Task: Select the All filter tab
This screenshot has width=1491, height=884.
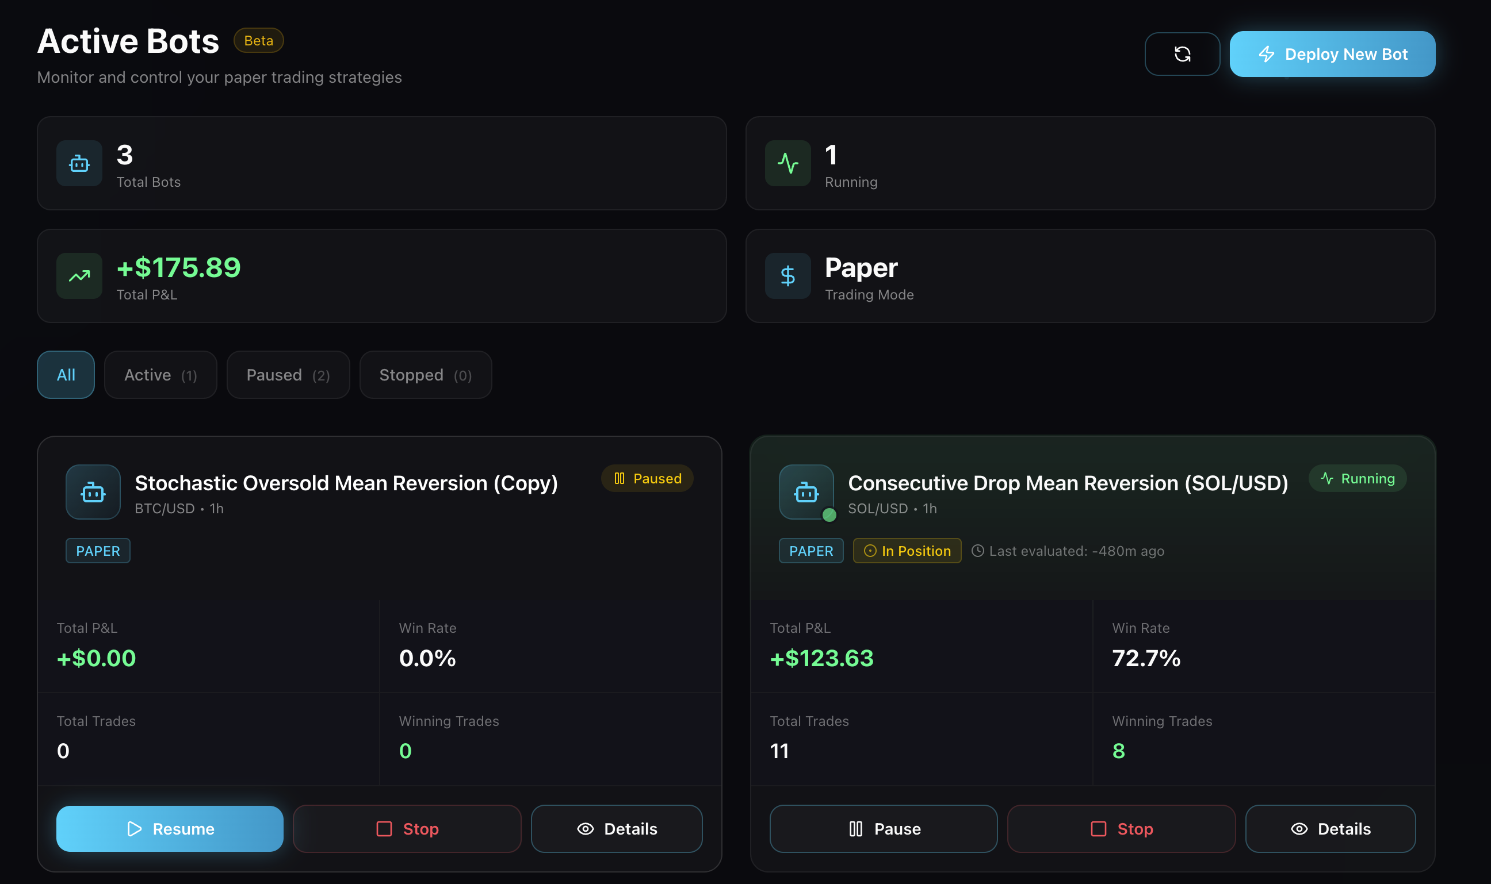Action: pos(66,375)
